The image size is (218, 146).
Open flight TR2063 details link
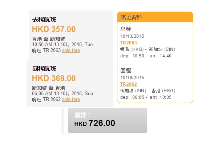coord(129,43)
